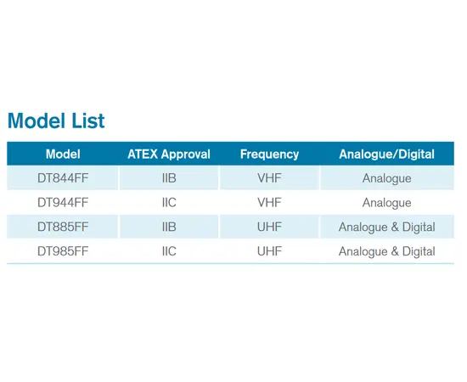The width and height of the screenshot is (467, 382).
Task: Select IIC approval in DT985FF row
Action: point(169,251)
